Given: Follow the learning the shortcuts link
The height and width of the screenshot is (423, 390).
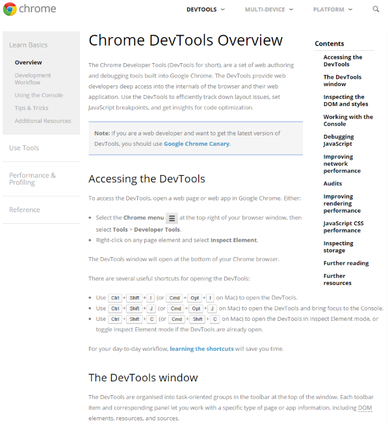Looking at the screenshot, I should click(201, 349).
